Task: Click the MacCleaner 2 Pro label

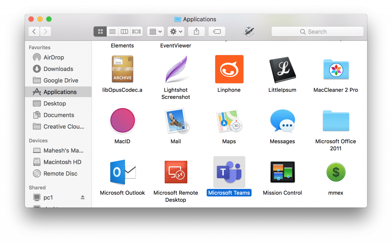Action: pyautogui.click(x=336, y=90)
